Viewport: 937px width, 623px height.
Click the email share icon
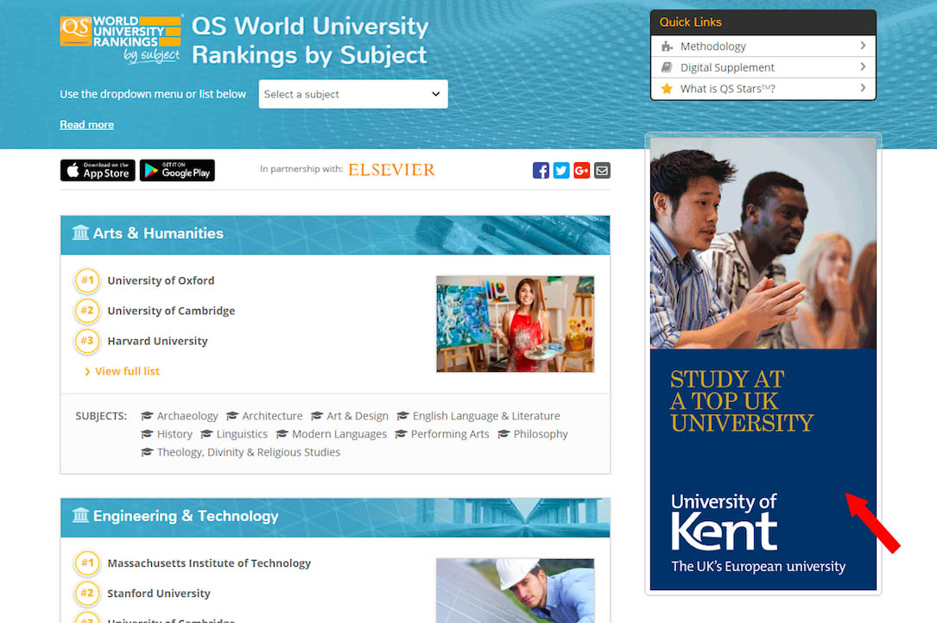602,171
